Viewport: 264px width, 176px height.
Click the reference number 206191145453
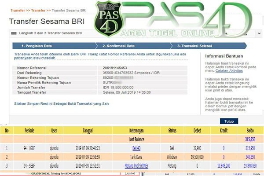pyautogui.click(x=115, y=68)
